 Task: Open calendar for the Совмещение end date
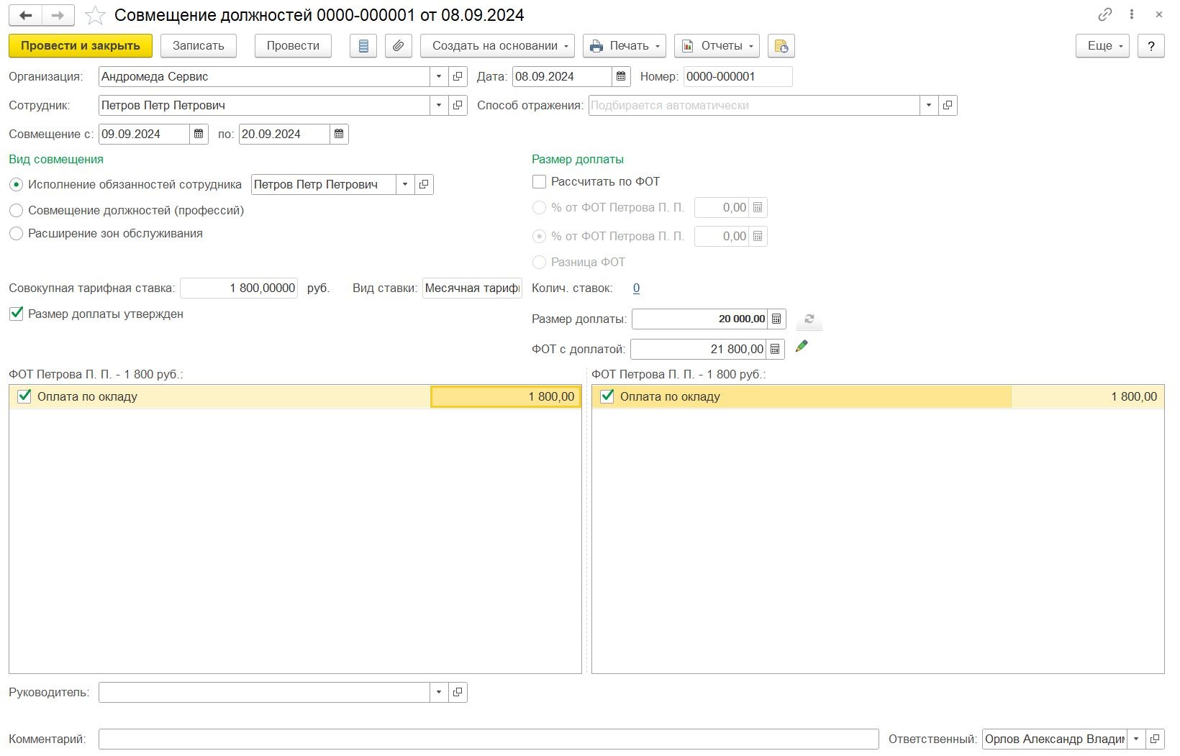(x=339, y=134)
